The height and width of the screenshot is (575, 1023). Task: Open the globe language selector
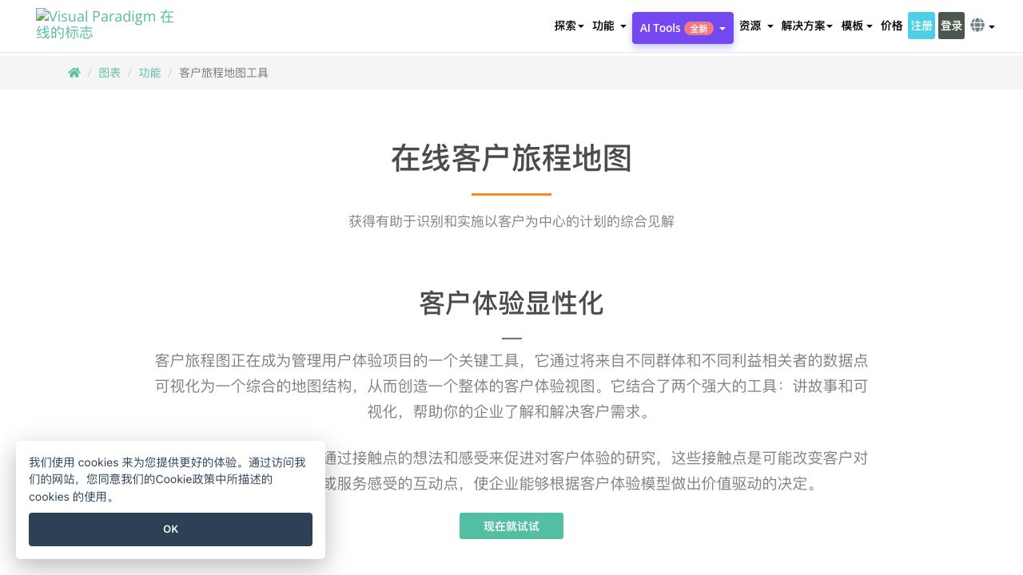[x=981, y=26]
